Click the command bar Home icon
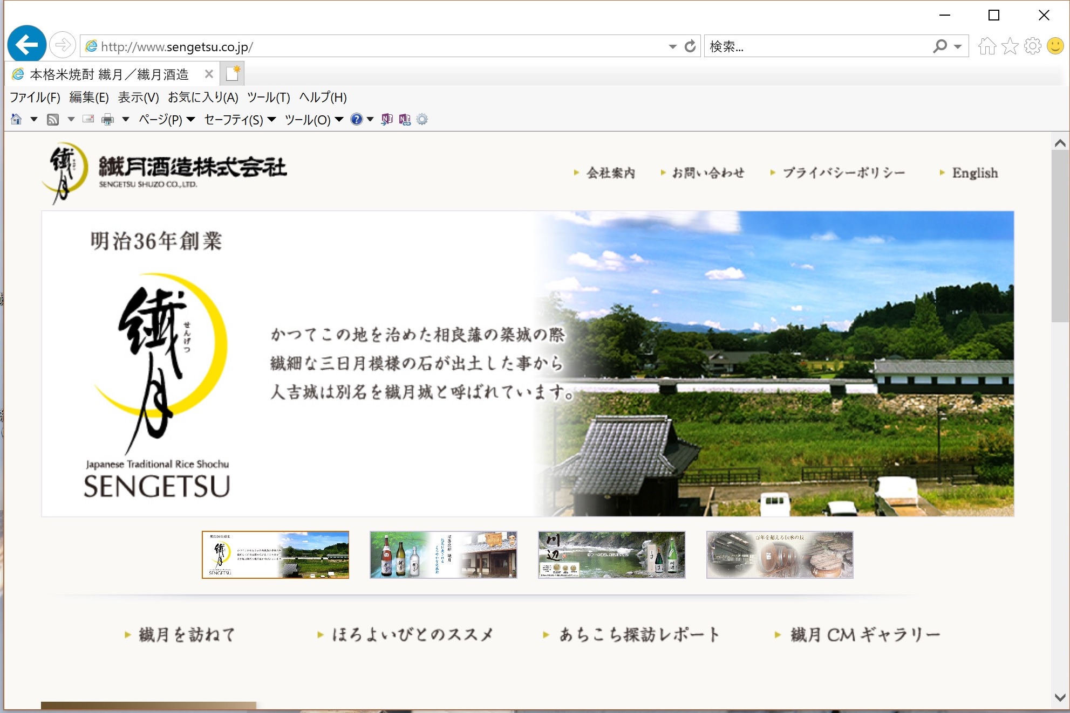1070x713 pixels. coord(16,119)
